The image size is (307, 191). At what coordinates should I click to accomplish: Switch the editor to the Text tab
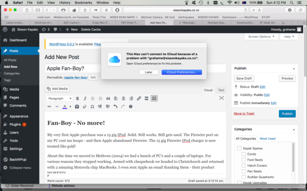click(x=221, y=90)
